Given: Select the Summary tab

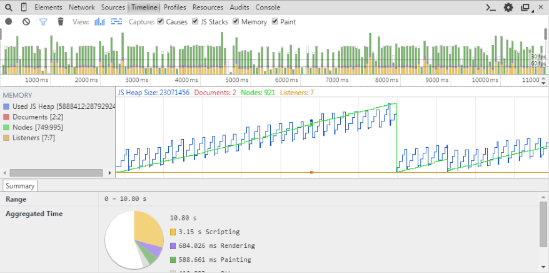Looking at the screenshot, I should pyautogui.click(x=21, y=185).
